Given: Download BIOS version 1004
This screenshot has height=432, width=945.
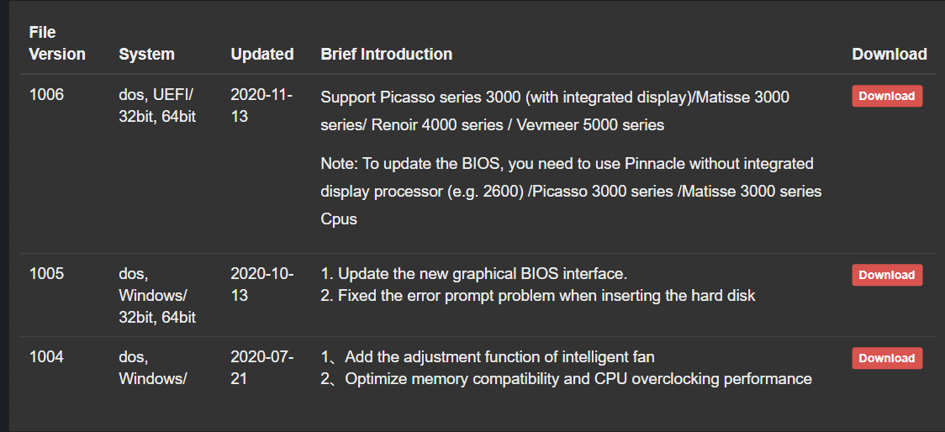Looking at the screenshot, I should 886,358.
